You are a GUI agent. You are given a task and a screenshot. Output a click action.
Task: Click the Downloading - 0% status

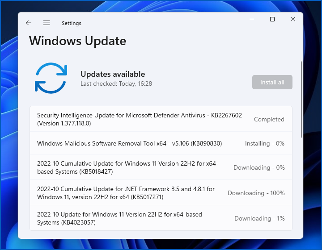[259, 167]
